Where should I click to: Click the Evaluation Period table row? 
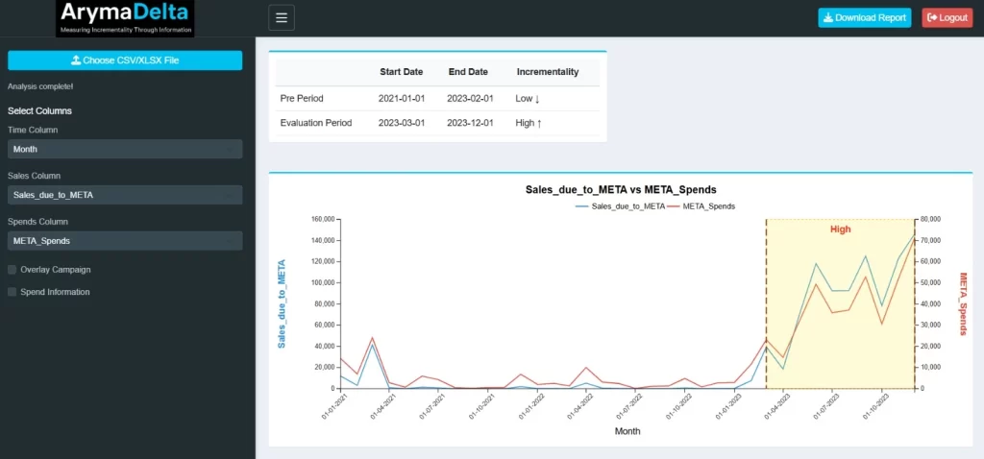pos(437,123)
